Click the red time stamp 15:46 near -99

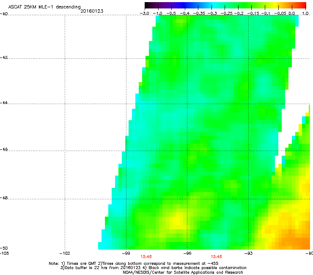point(146,257)
